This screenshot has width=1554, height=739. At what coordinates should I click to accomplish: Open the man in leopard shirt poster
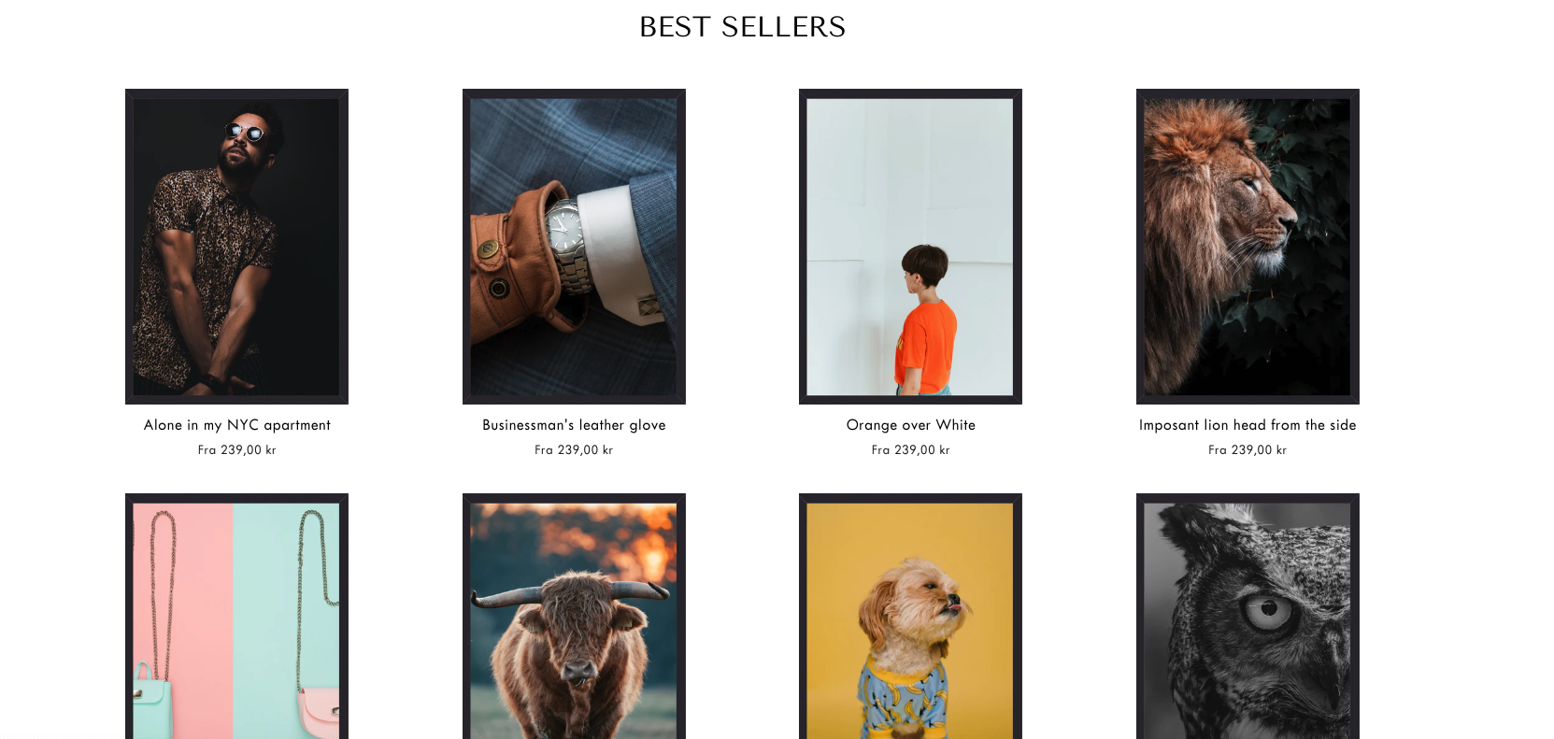point(236,247)
